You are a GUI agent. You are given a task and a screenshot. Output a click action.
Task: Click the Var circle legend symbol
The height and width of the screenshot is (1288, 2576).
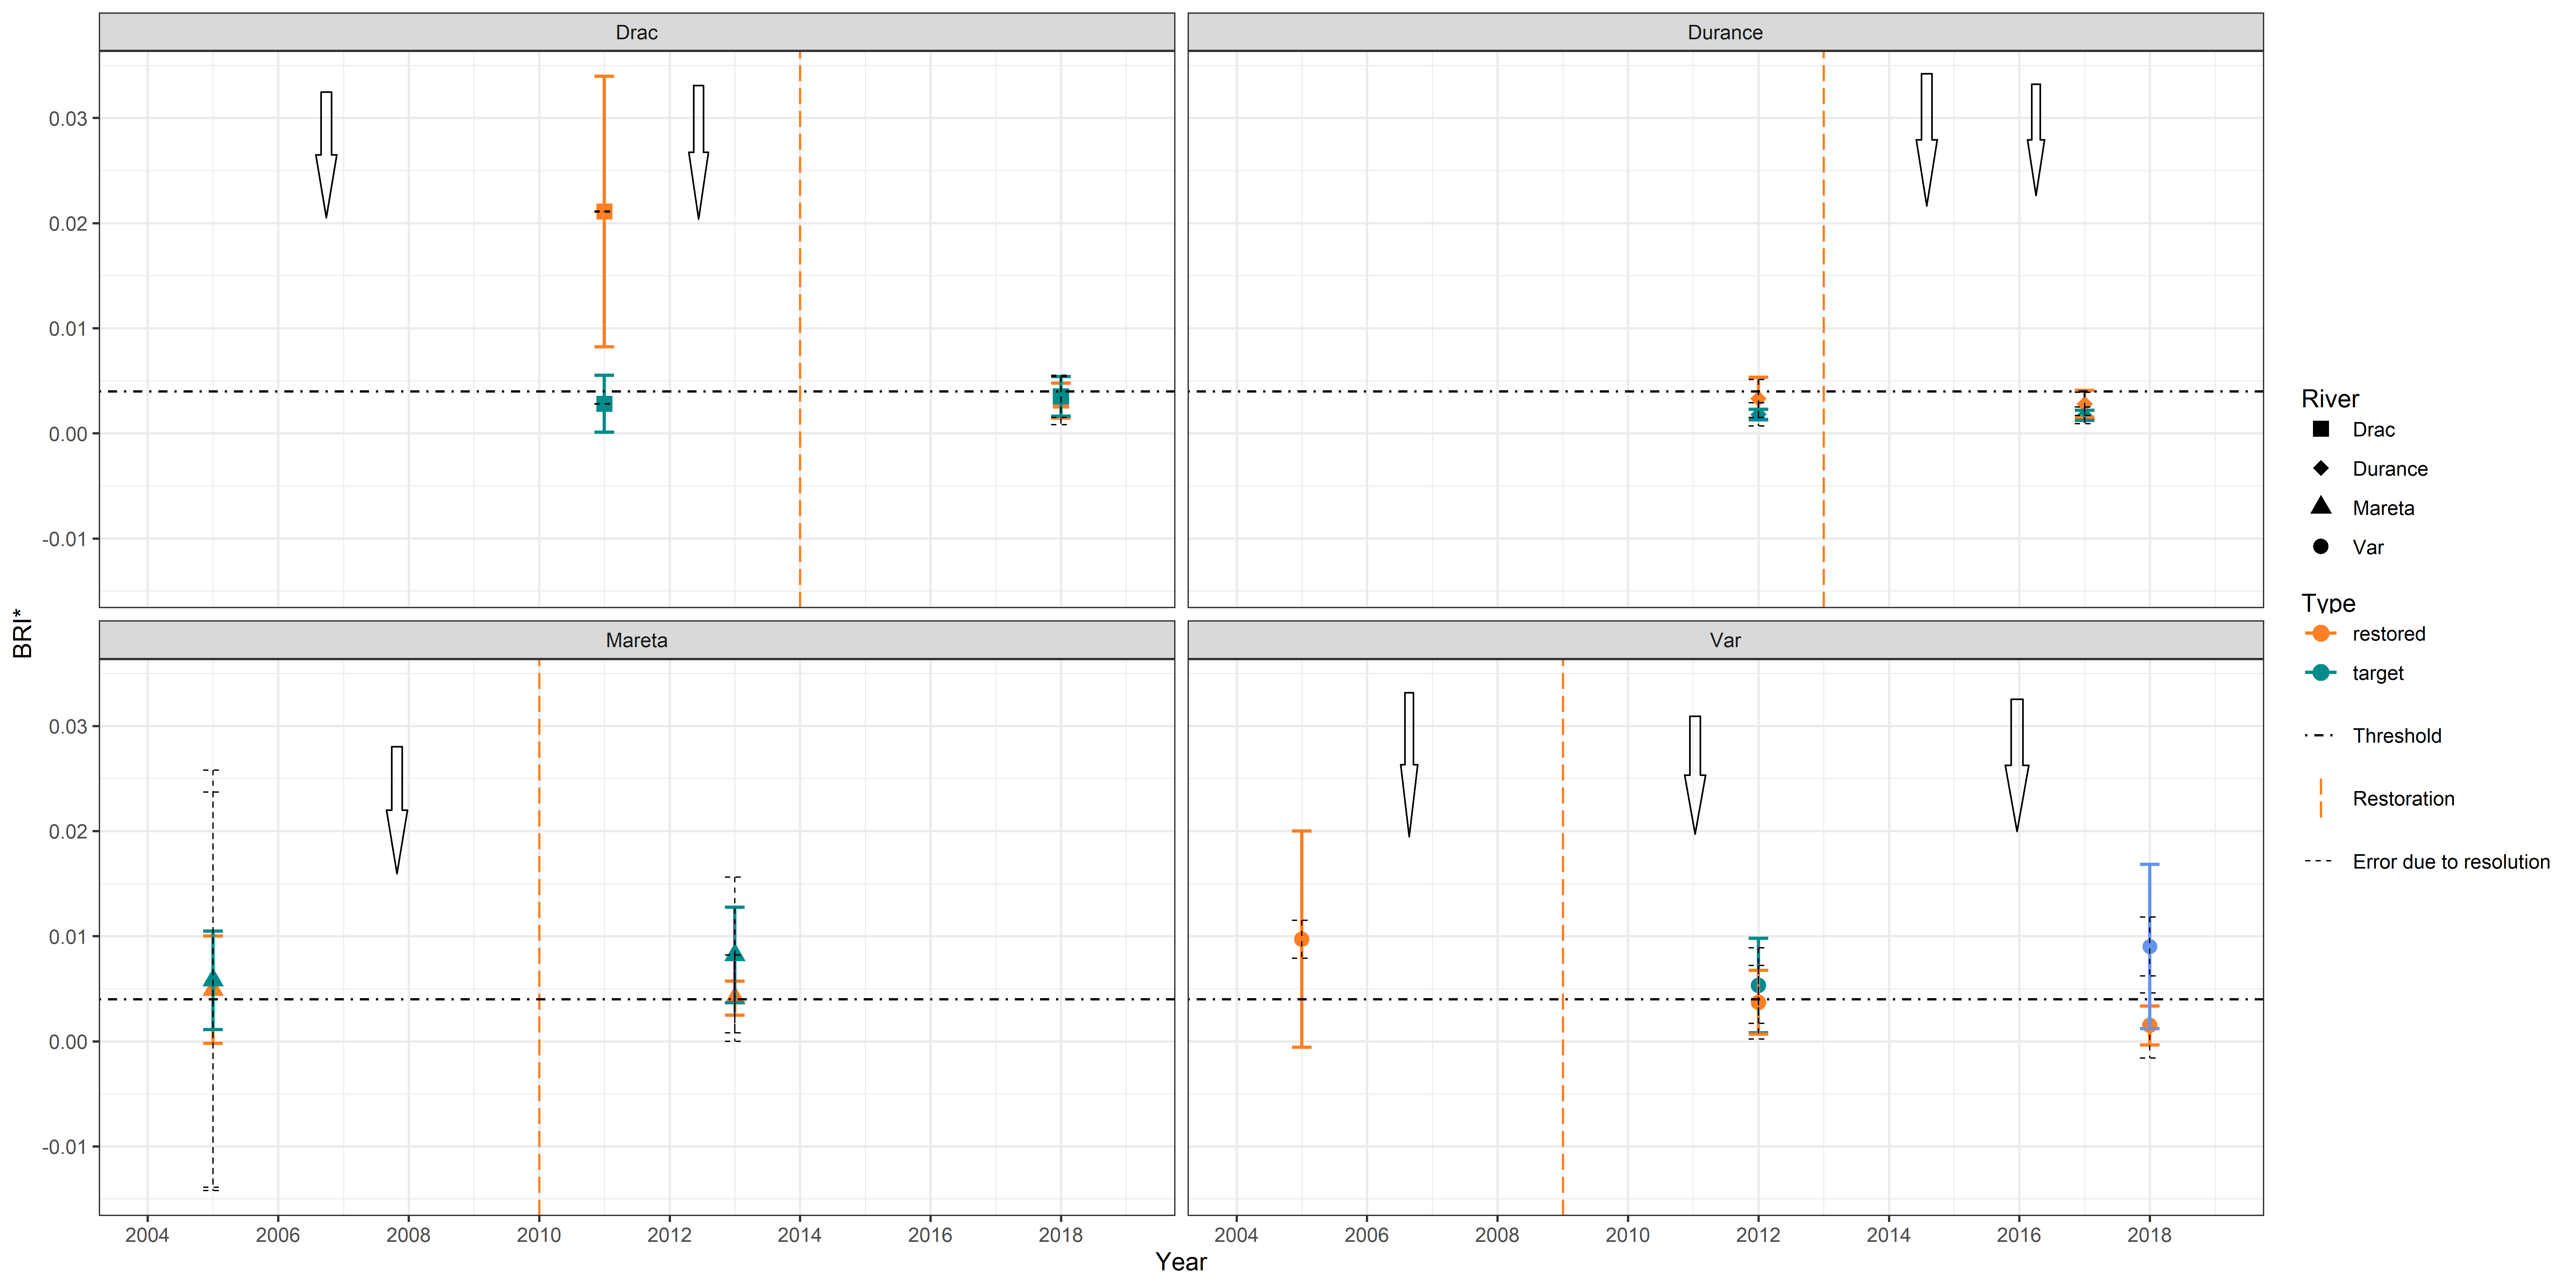[2321, 546]
